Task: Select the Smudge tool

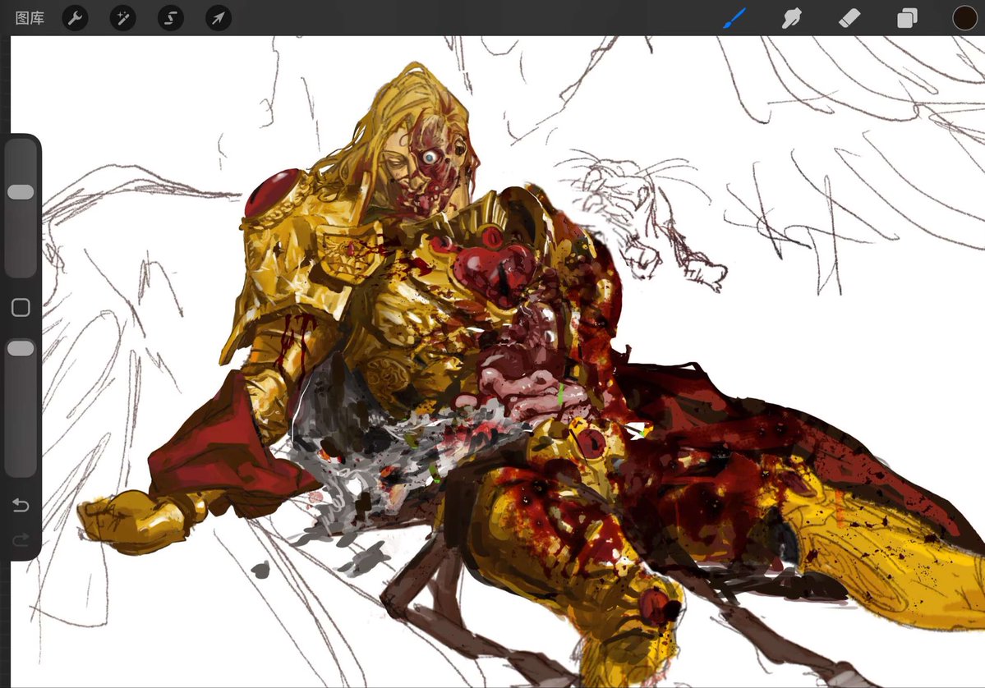Action: pos(791,18)
